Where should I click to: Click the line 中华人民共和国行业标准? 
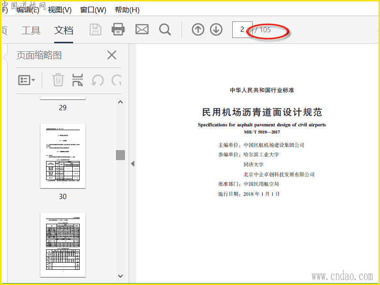(262, 90)
